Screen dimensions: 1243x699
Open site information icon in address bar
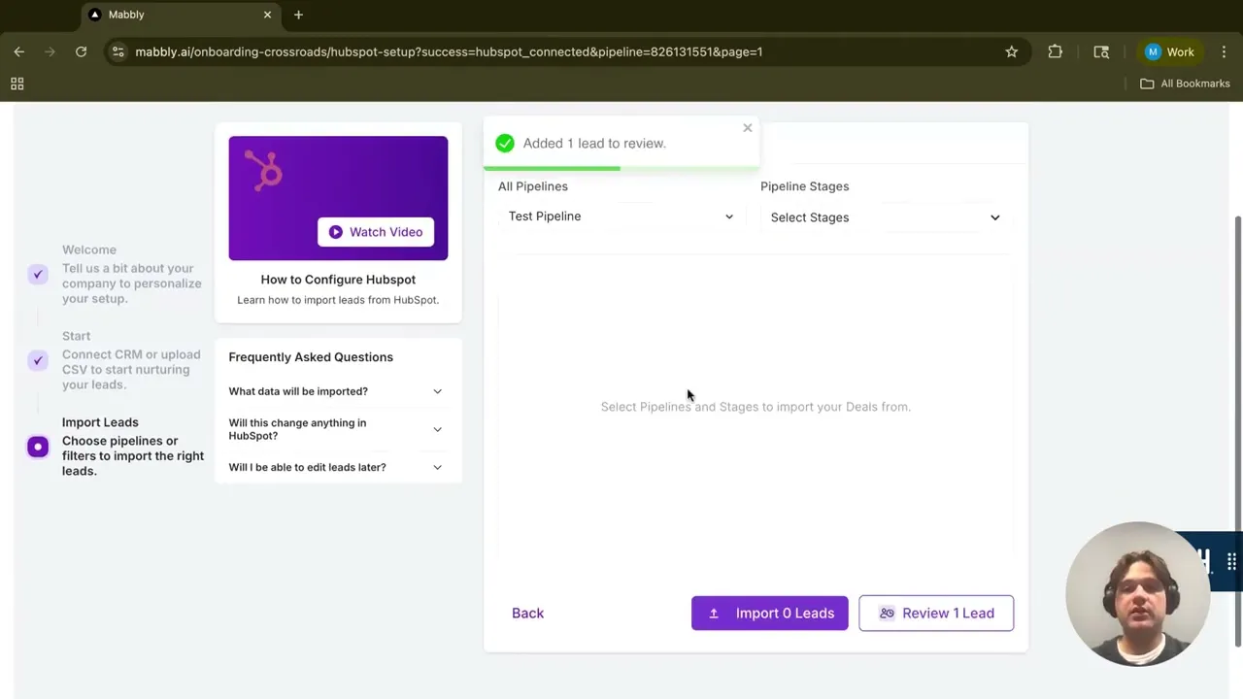click(118, 51)
